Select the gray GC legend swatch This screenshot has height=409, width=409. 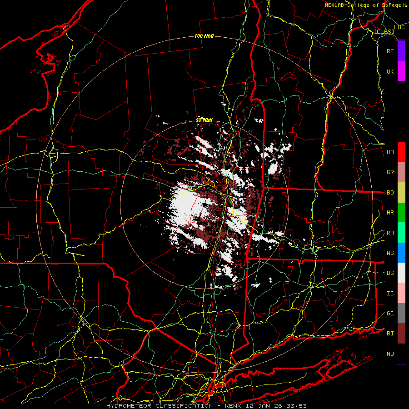(401, 313)
